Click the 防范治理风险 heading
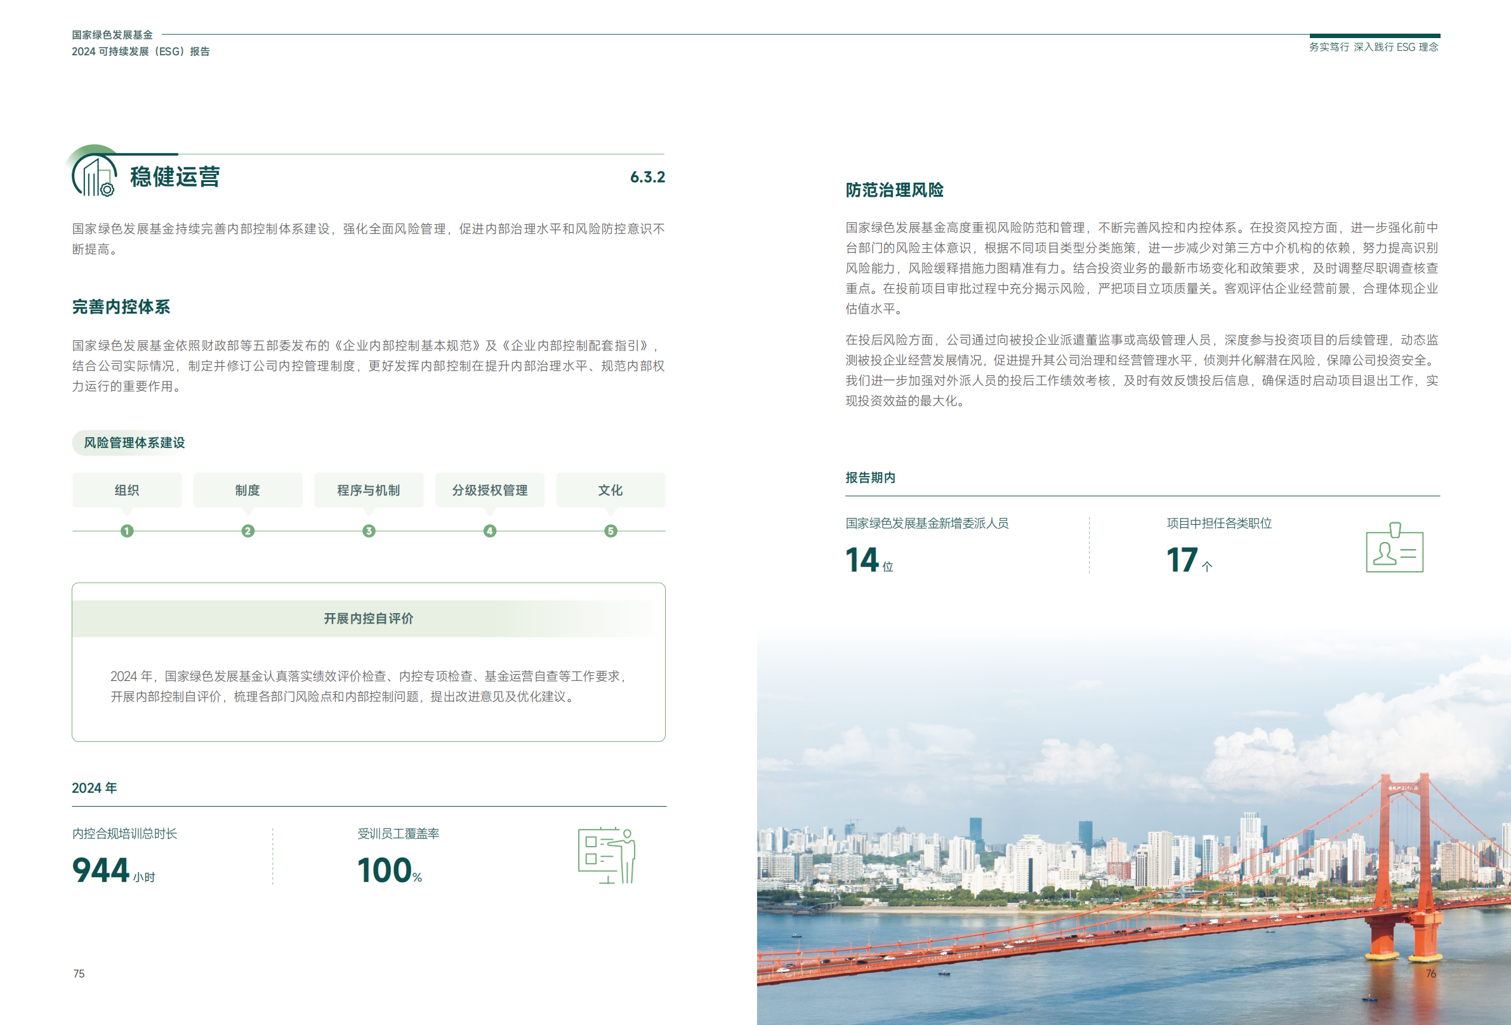The width and height of the screenshot is (1511, 1025). pyautogui.click(x=894, y=190)
